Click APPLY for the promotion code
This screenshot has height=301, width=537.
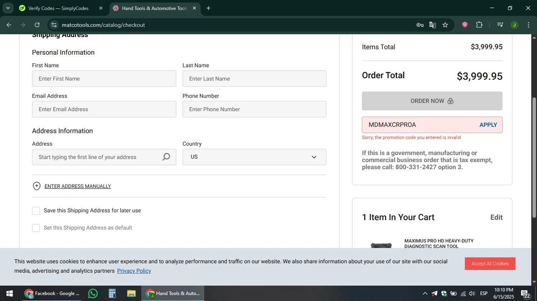[488, 125]
